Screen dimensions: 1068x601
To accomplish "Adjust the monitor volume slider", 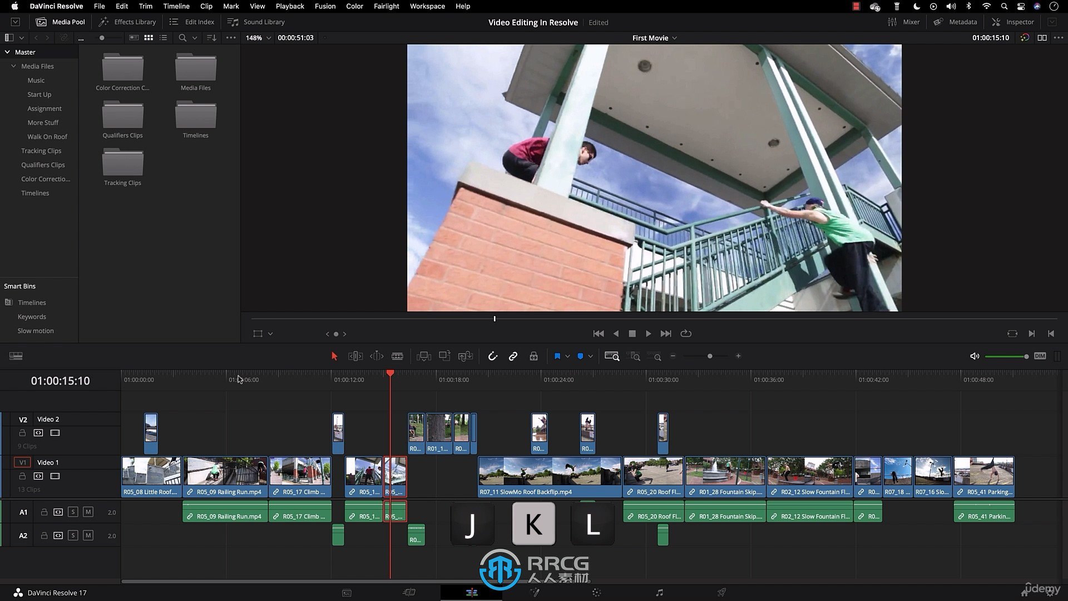I will 1006,356.
